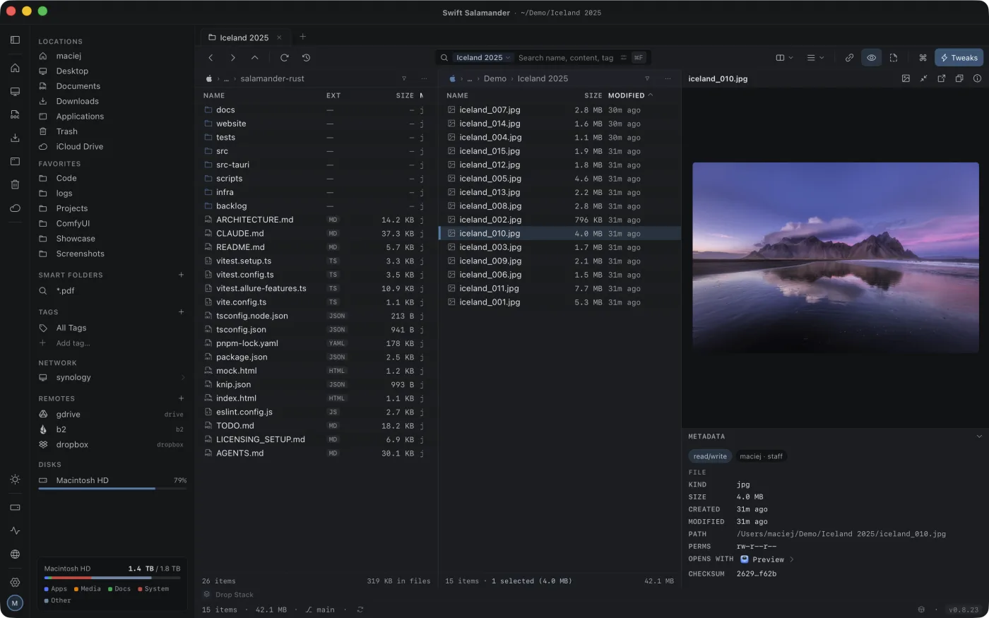
Task: Add a new tab with the plus button
Action: 302,37
